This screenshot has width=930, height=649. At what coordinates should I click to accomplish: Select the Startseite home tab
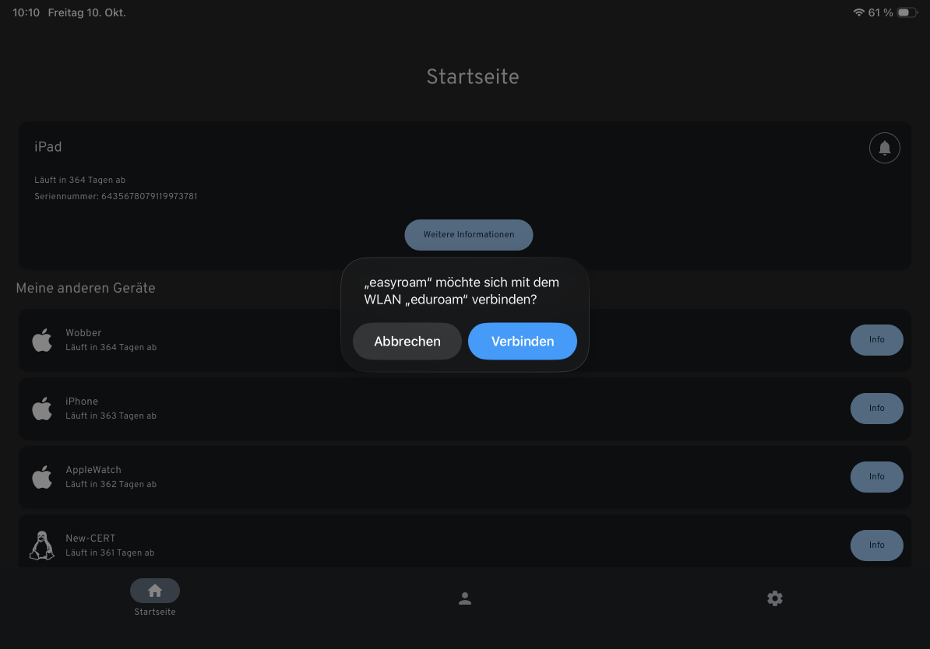(x=155, y=598)
